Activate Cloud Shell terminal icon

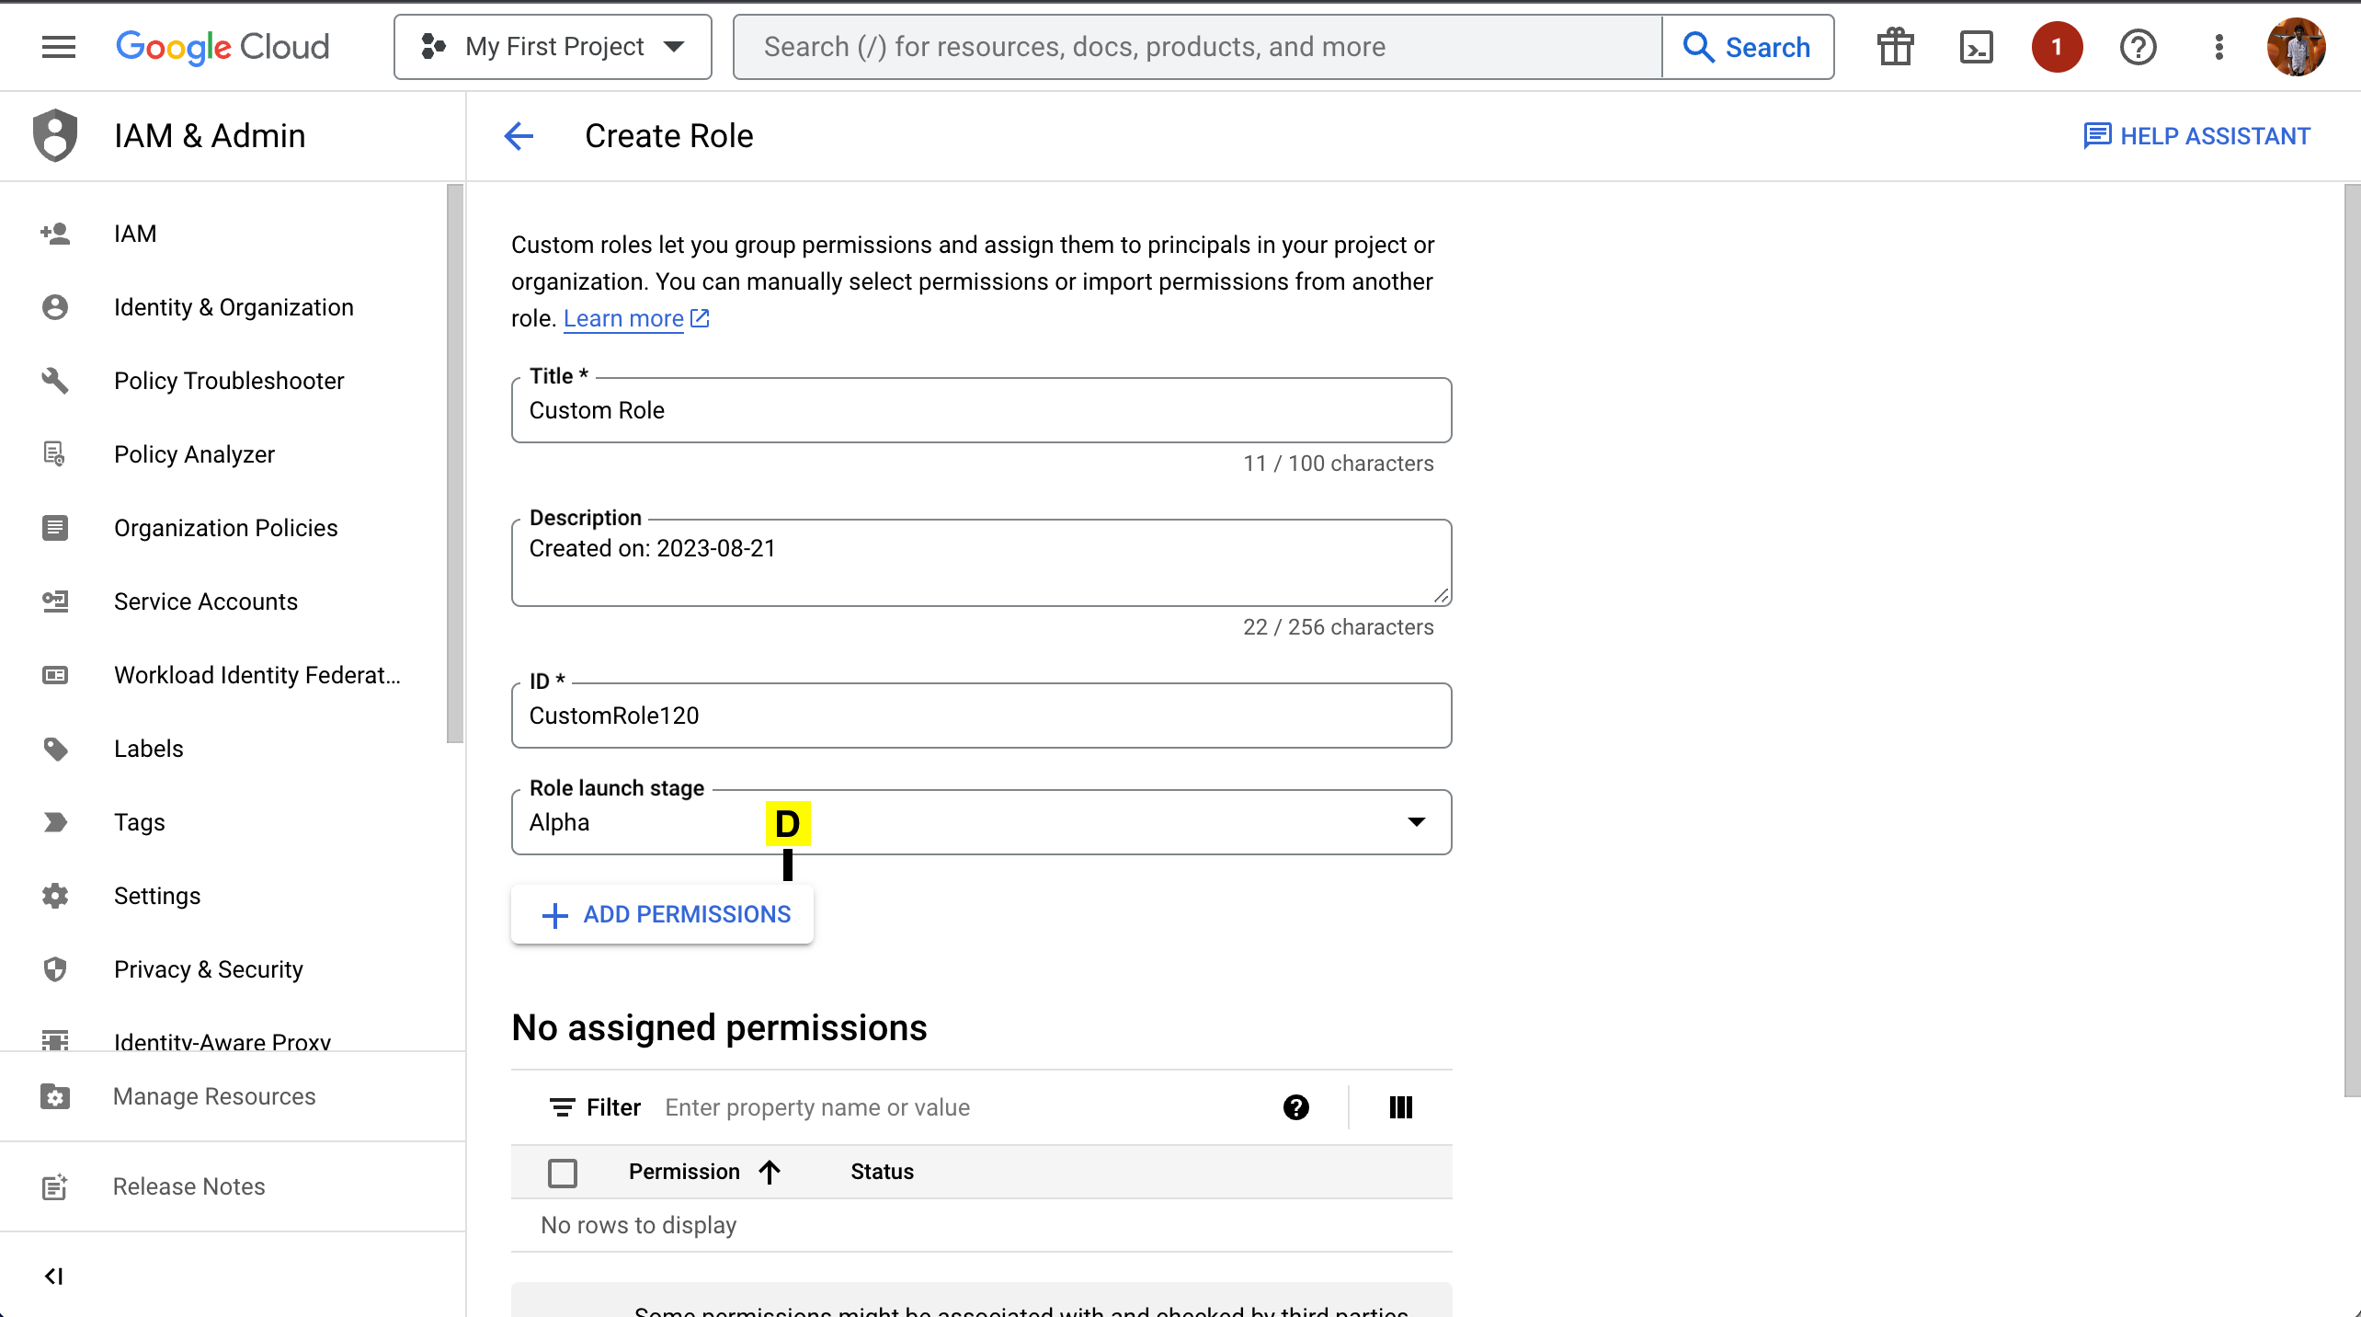click(x=1976, y=47)
